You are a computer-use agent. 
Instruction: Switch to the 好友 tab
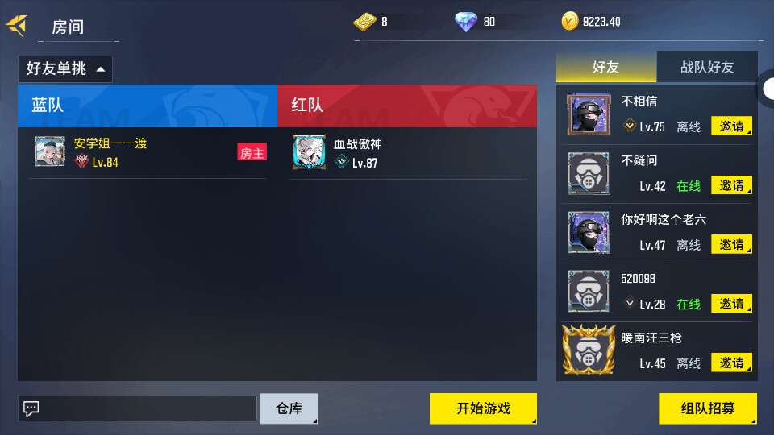click(605, 67)
